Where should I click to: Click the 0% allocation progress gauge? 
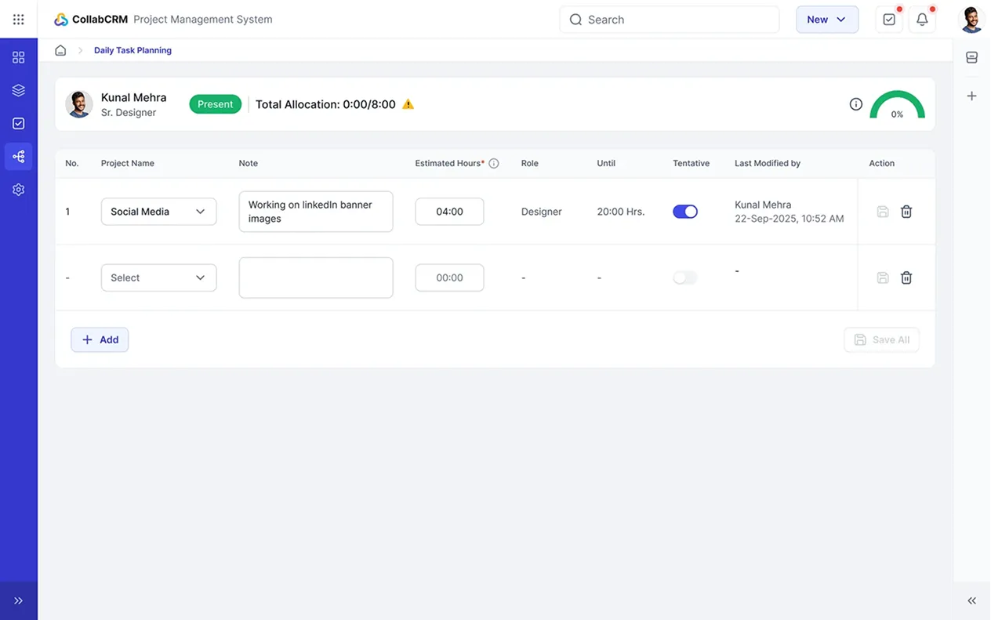897,106
